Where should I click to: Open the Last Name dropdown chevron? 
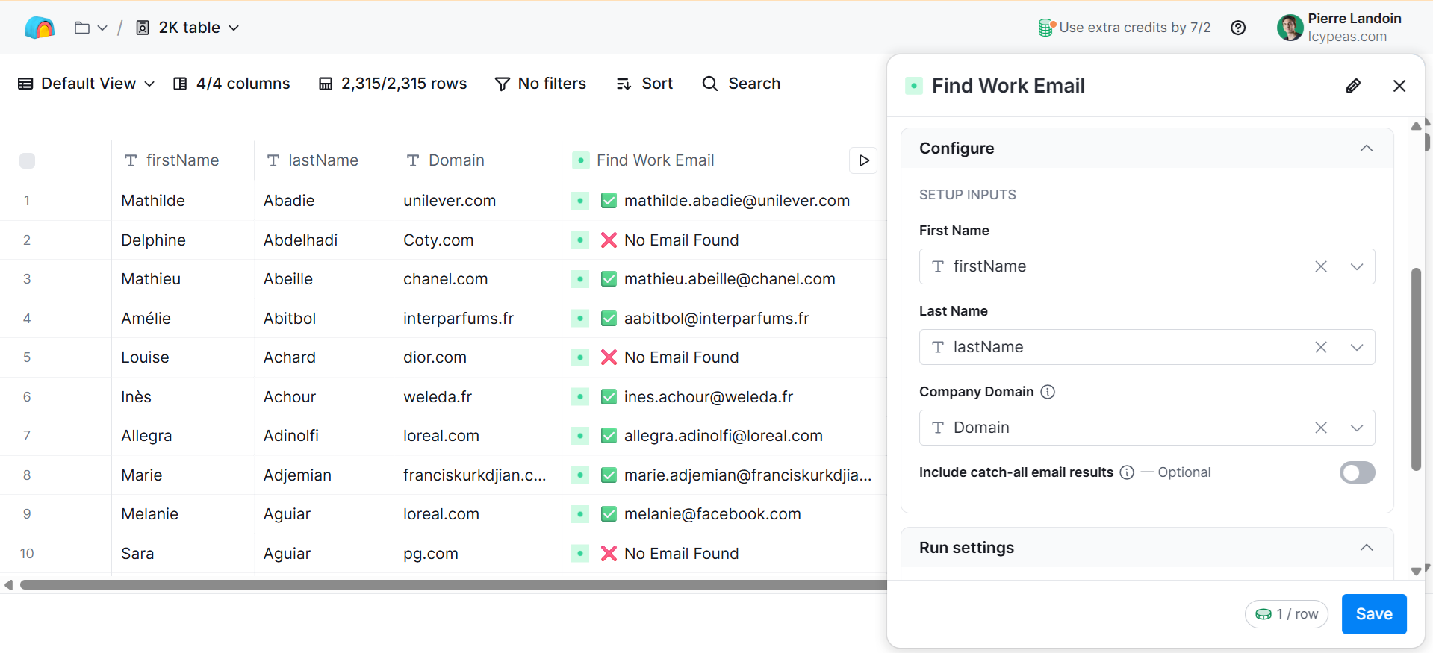click(1357, 347)
